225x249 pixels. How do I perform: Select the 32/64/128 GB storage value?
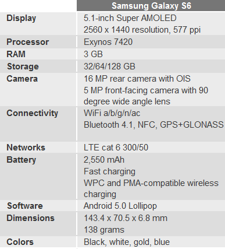(x=109, y=66)
